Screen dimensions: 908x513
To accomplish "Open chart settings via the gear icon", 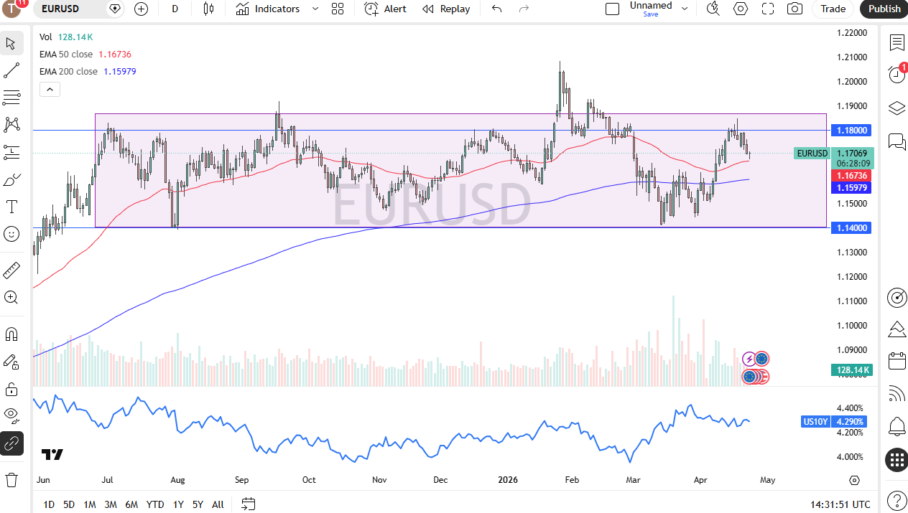I will [740, 9].
